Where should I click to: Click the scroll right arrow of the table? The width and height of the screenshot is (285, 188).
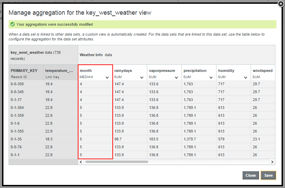[272, 162]
